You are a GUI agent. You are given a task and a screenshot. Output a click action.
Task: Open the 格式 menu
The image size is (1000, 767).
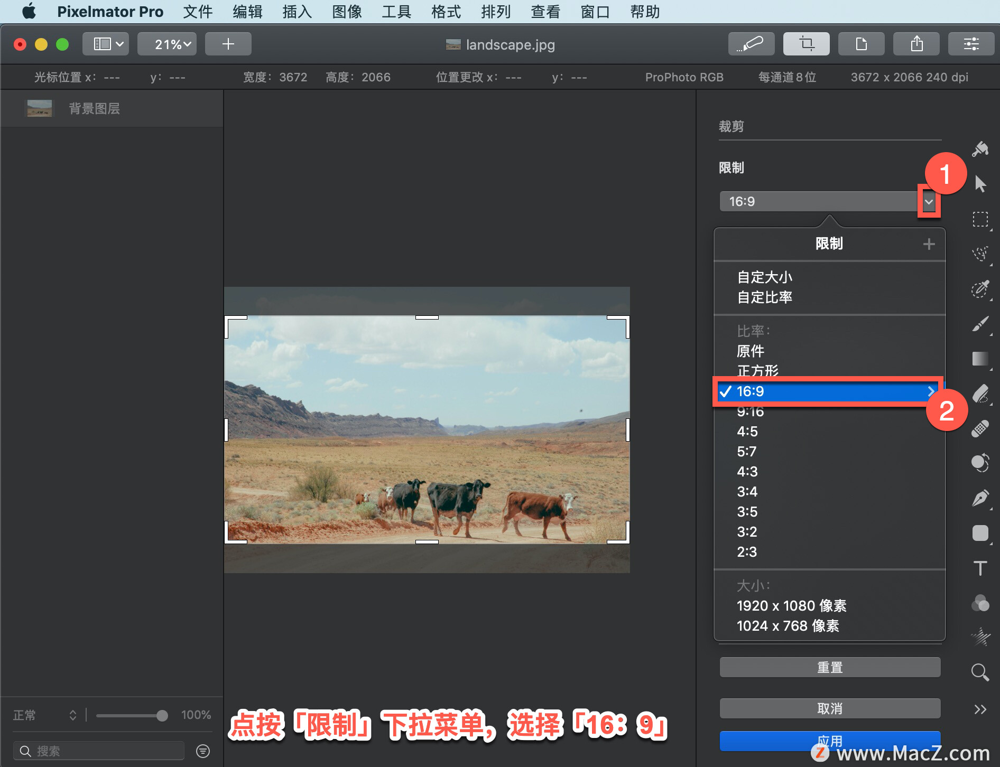tap(446, 12)
